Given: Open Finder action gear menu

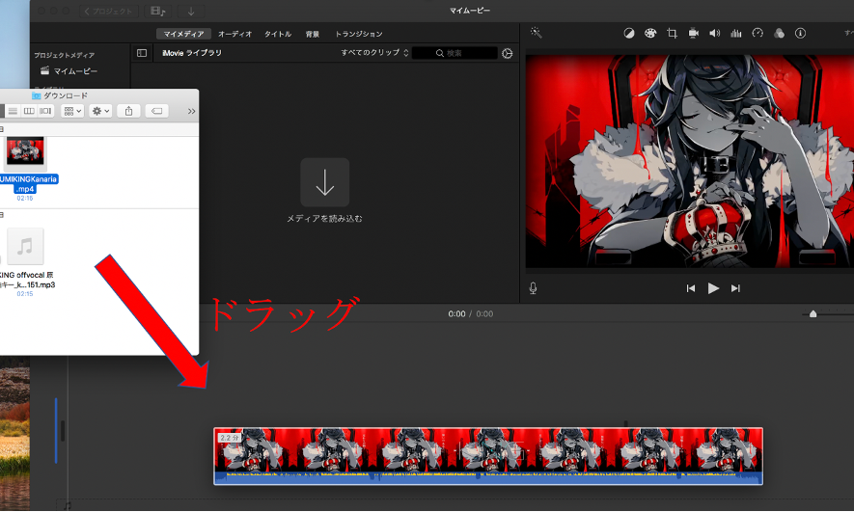Looking at the screenshot, I should coord(100,111).
